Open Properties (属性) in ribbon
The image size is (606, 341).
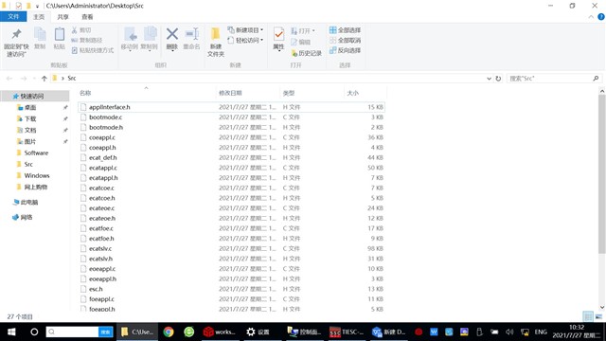click(278, 39)
